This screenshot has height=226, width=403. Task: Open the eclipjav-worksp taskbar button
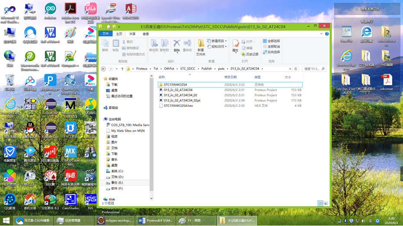point(115,220)
